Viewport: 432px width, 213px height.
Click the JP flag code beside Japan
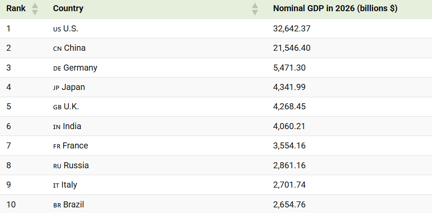[56, 88]
